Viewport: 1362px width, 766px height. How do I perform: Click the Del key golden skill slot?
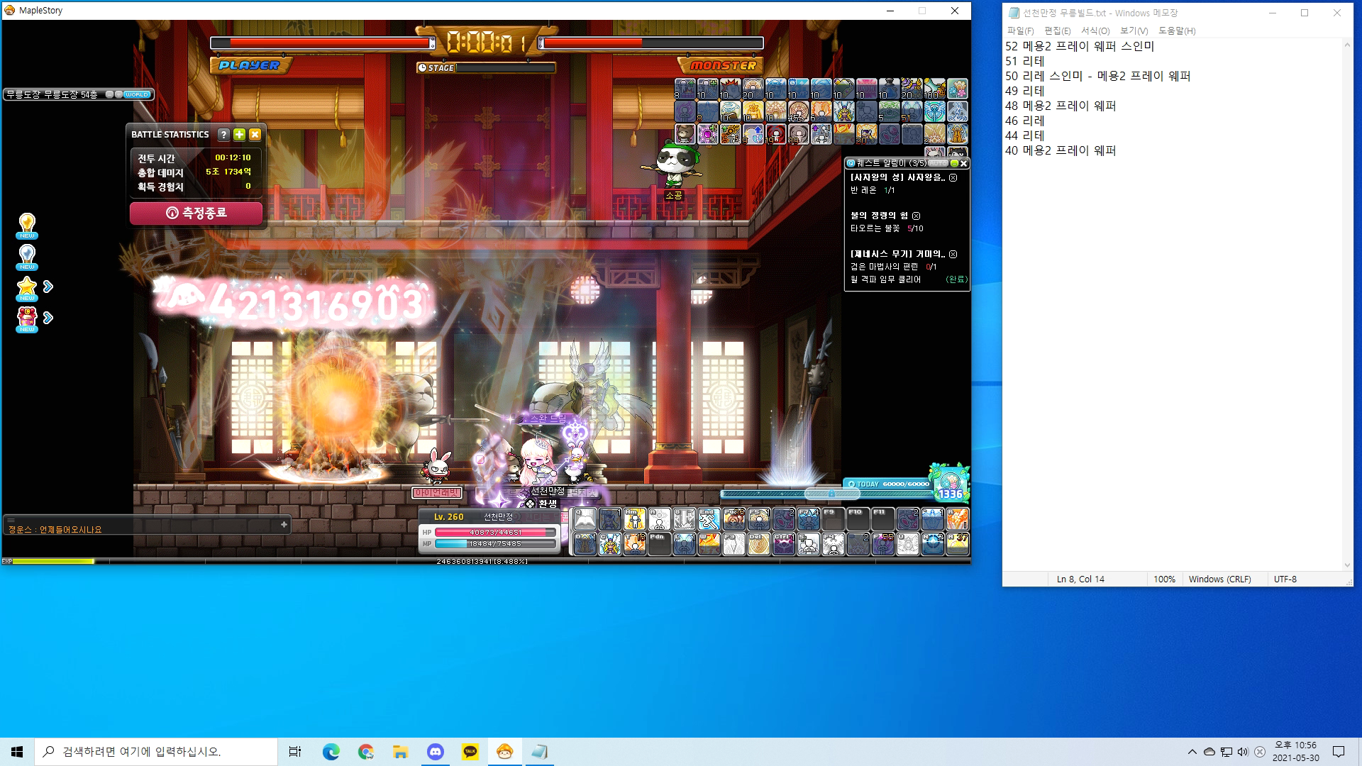click(x=759, y=544)
